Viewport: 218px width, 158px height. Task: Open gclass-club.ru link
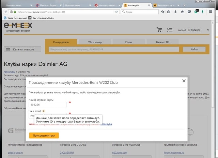15,153
